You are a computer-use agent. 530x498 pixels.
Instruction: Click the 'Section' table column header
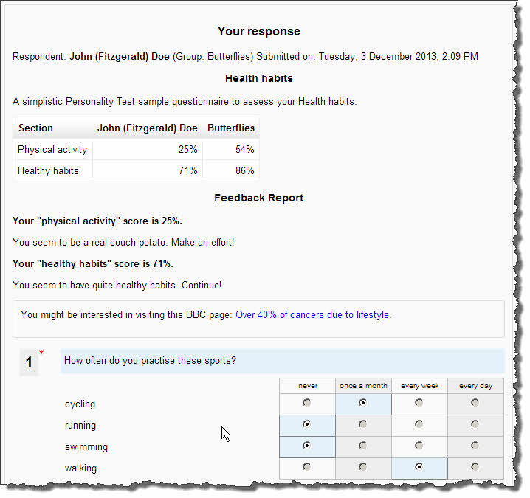(x=35, y=128)
